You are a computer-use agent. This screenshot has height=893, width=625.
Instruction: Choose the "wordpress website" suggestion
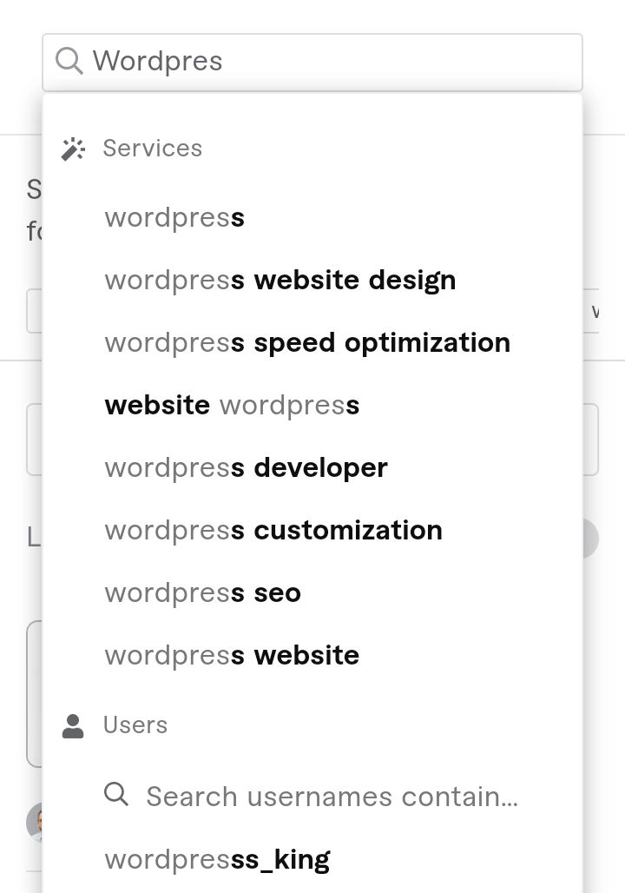232,656
